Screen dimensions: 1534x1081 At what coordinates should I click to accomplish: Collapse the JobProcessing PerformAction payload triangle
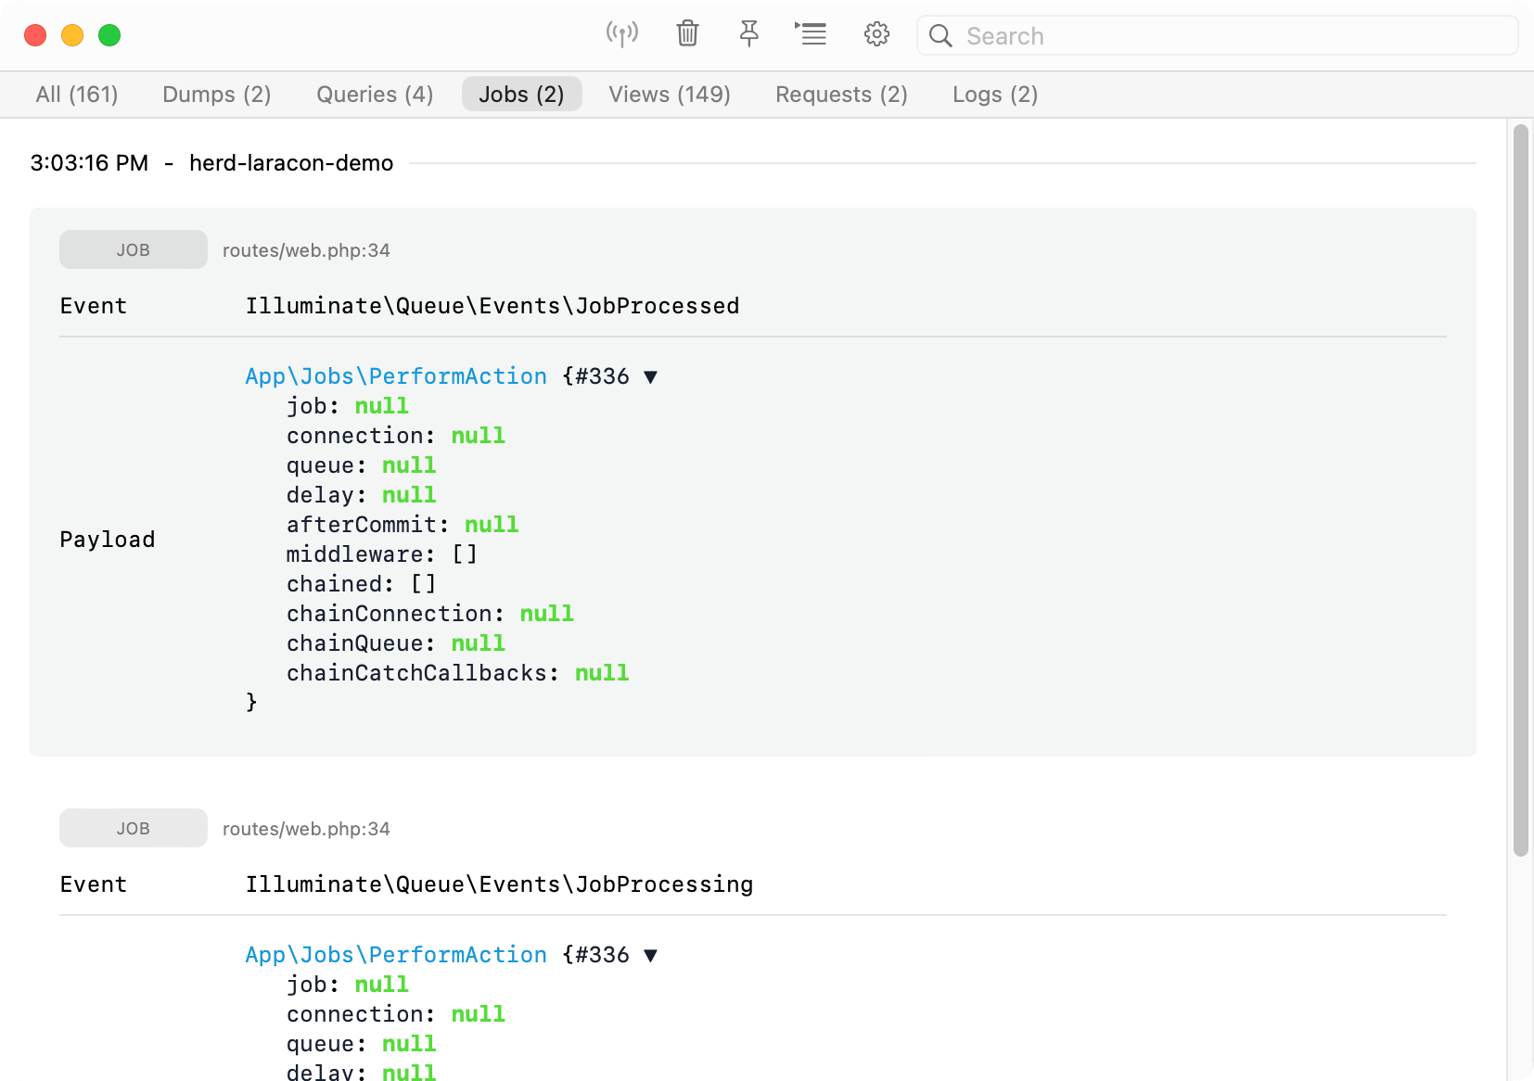click(650, 956)
